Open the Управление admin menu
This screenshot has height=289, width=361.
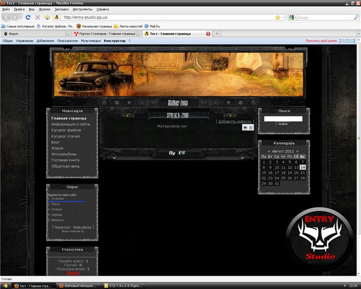pyautogui.click(x=24, y=41)
